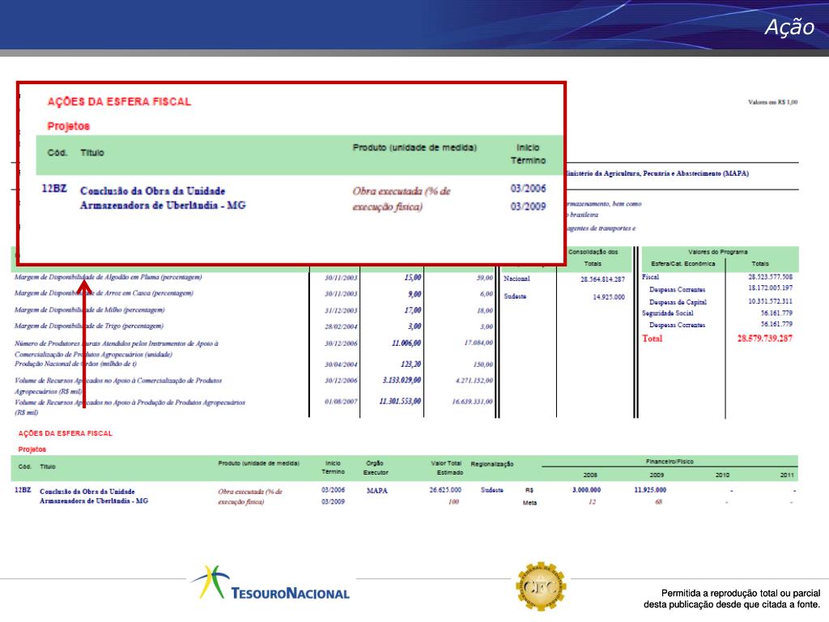
Task: Select the date '01/08/2007'
Action: 341,402
